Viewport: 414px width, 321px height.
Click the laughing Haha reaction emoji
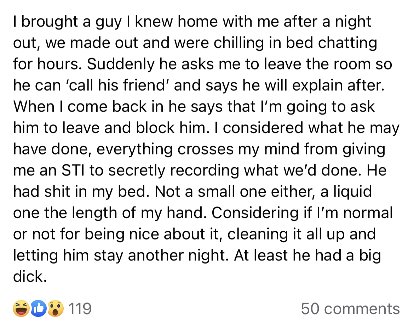(x=21, y=308)
